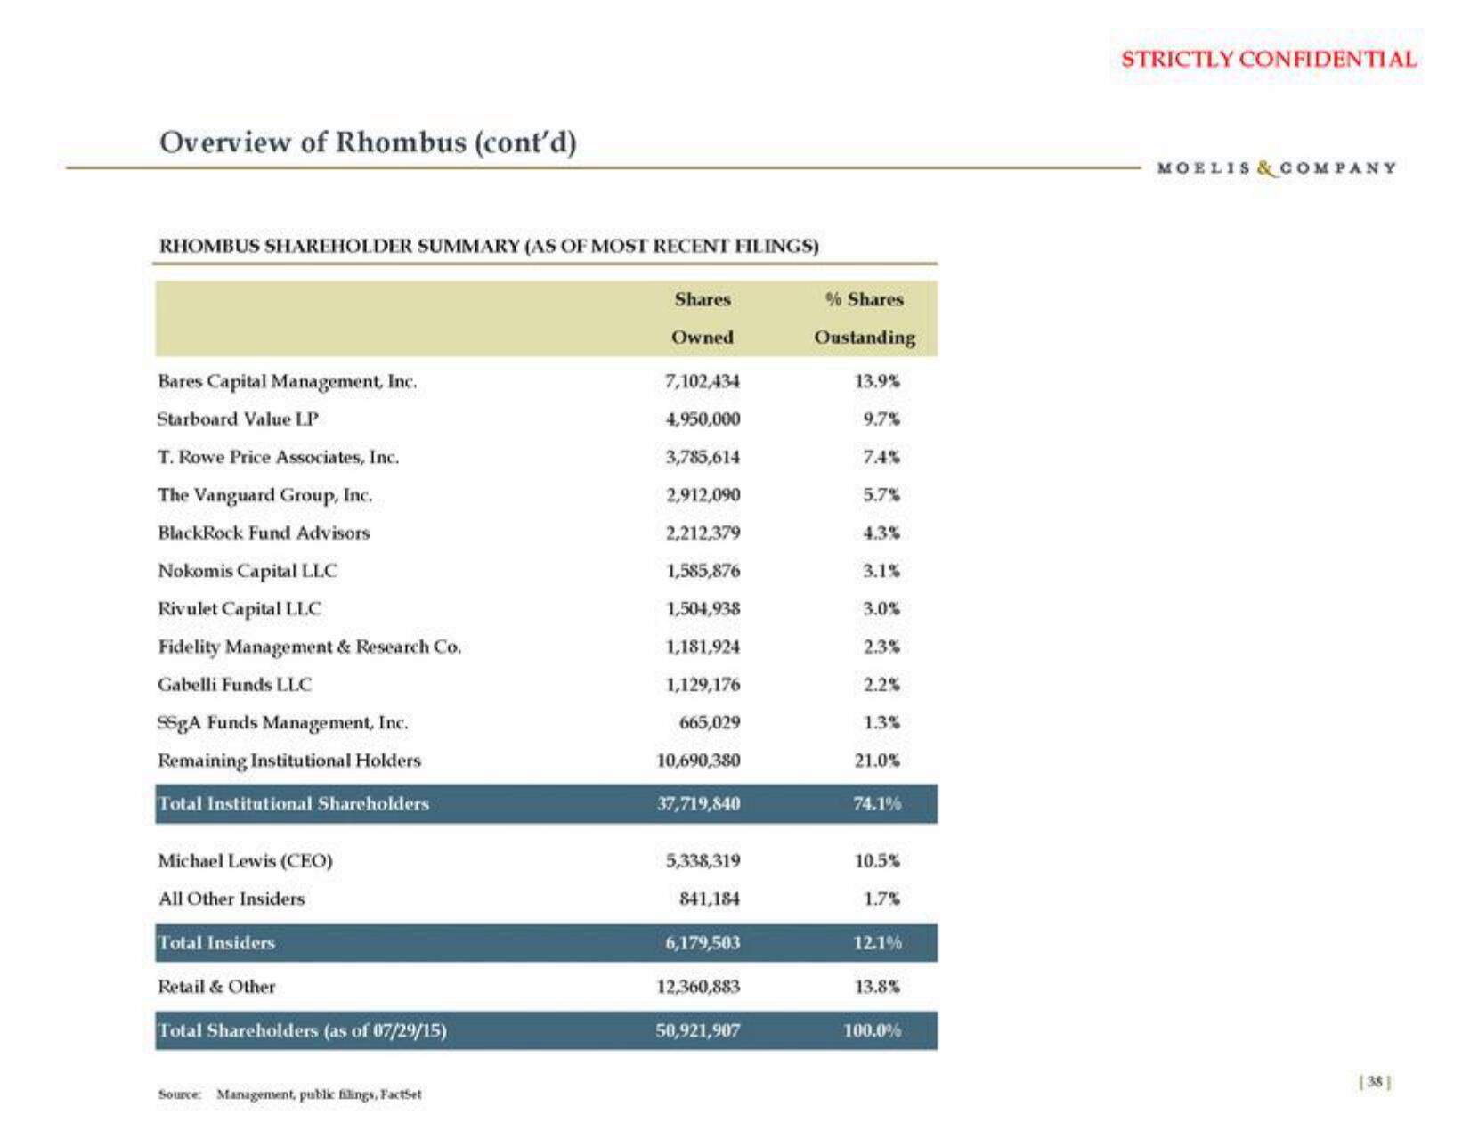
Task: Click the 10.5% cell
Action: [x=878, y=861]
